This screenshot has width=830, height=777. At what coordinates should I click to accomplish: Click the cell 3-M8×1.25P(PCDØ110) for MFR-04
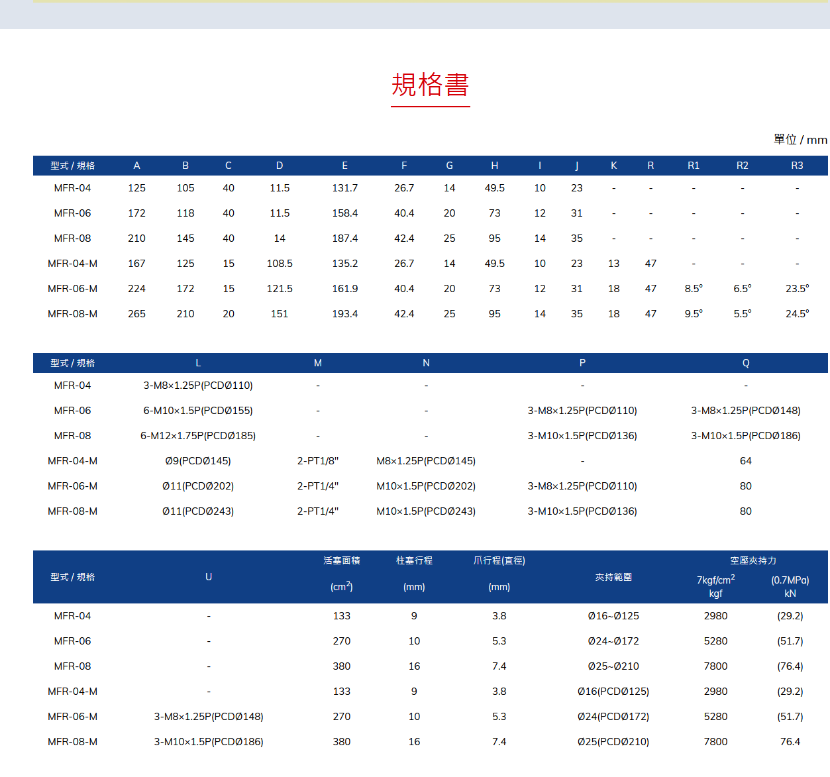(x=198, y=385)
